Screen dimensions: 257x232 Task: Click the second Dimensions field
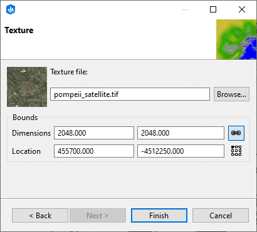pos(181,133)
